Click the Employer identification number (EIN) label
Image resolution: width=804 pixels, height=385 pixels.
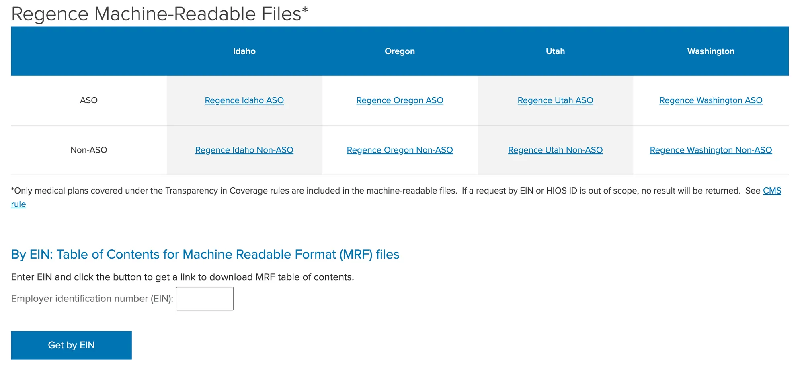click(92, 299)
